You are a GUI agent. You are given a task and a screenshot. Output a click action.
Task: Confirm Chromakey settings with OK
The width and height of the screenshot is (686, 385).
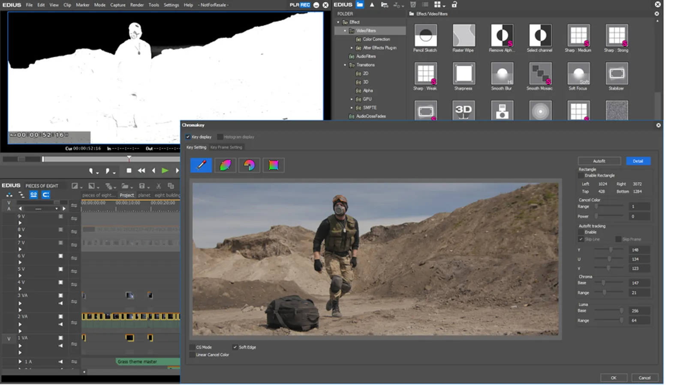[614, 378]
